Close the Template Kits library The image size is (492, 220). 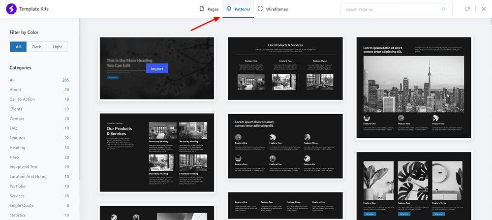click(x=483, y=9)
